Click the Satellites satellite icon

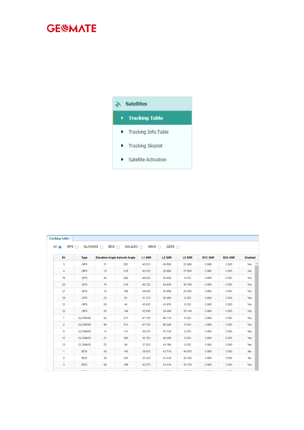pos(118,104)
